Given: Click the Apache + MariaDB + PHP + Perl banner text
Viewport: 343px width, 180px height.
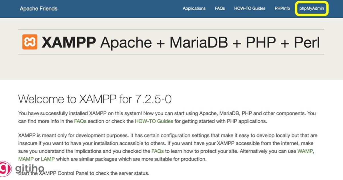Looking at the screenshot, I should (210, 42).
